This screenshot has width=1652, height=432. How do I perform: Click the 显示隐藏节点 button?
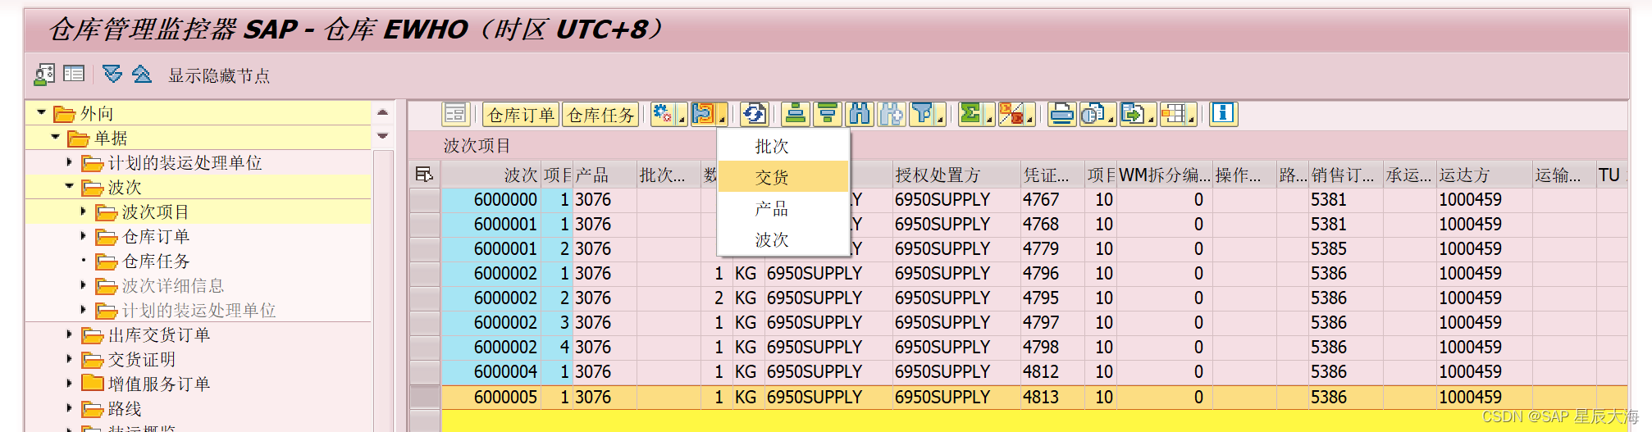pos(219,75)
